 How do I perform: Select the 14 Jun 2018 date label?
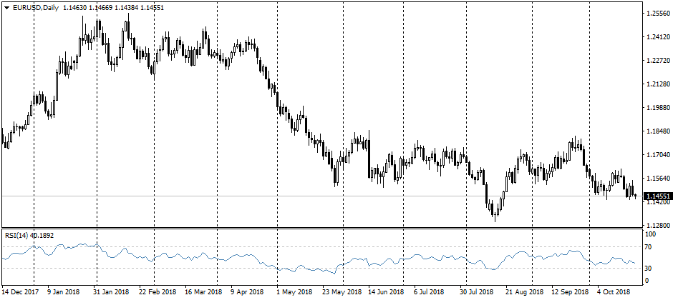coord(384,293)
